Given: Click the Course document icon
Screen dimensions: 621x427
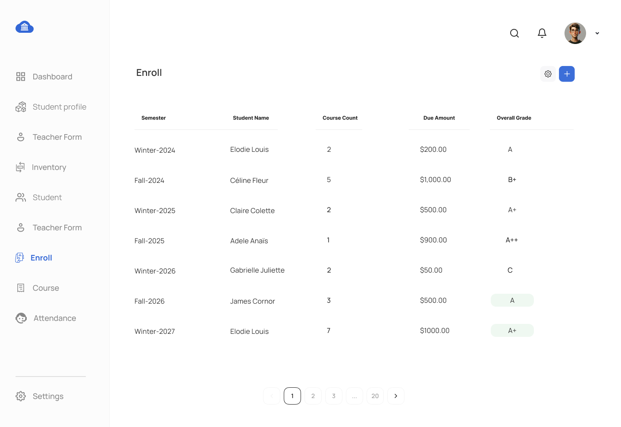Looking at the screenshot, I should (x=21, y=288).
